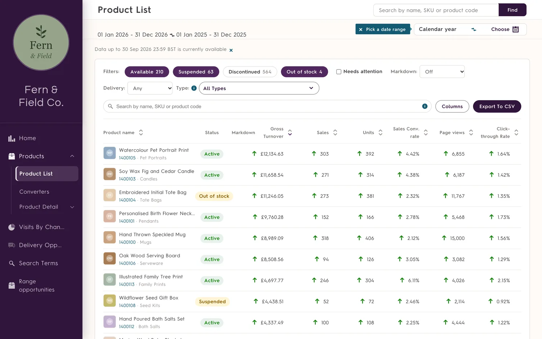Click the Fern & Field logo
Screen dimensions: 542x339
[x=41, y=42]
